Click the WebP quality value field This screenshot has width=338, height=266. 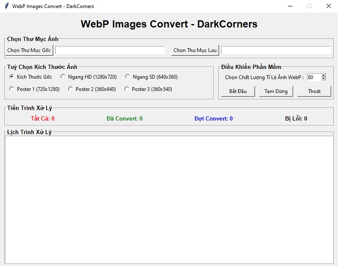tap(313, 77)
